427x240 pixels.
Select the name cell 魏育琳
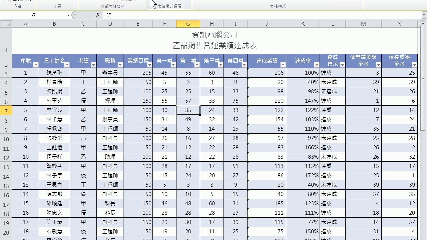54,73
